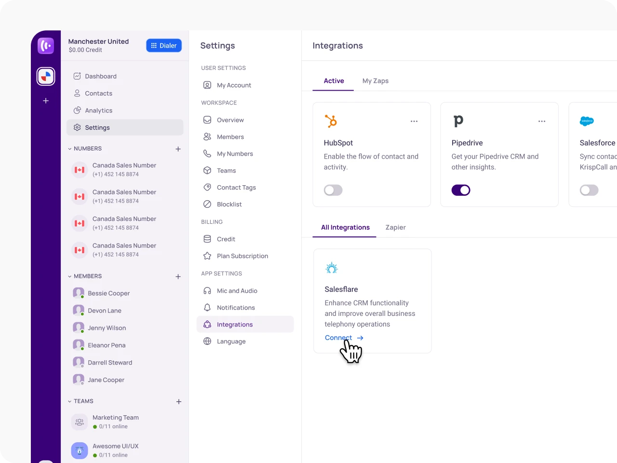Connect the Salesflare integration
The image size is (617, 463).
click(344, 338)
